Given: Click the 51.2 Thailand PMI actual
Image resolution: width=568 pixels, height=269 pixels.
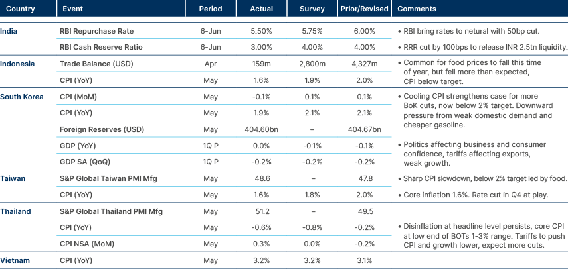Looking at the screenshot, I should point(262,211).
